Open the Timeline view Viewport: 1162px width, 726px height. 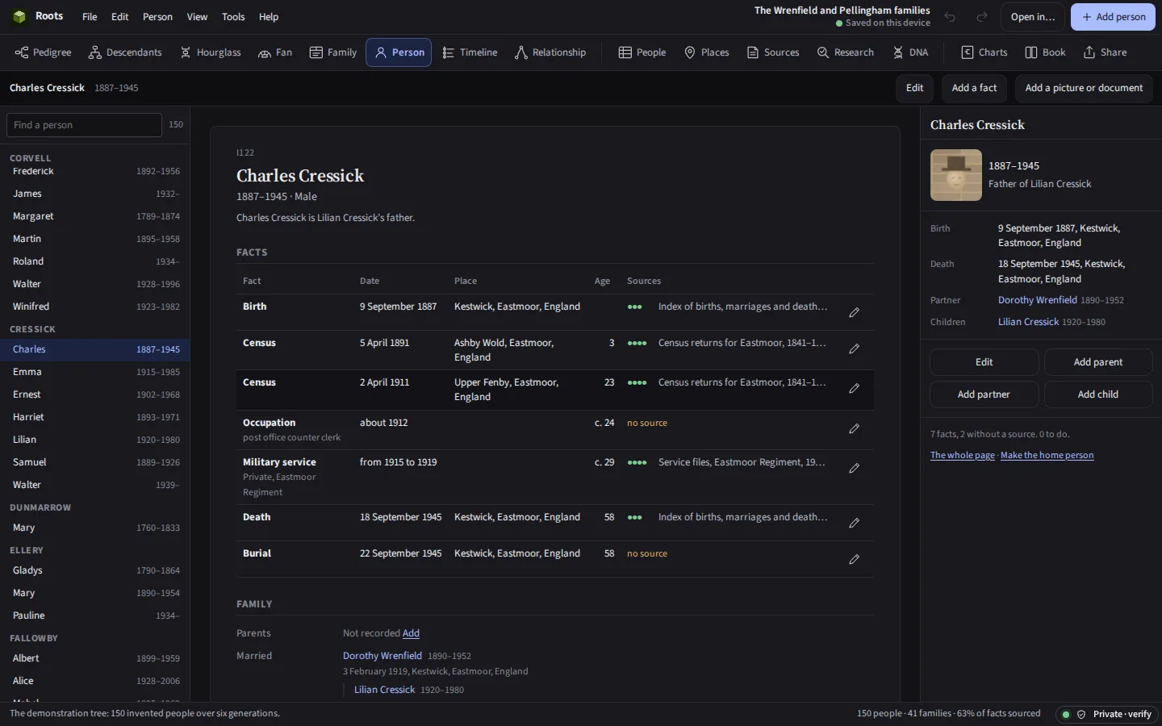470,52
